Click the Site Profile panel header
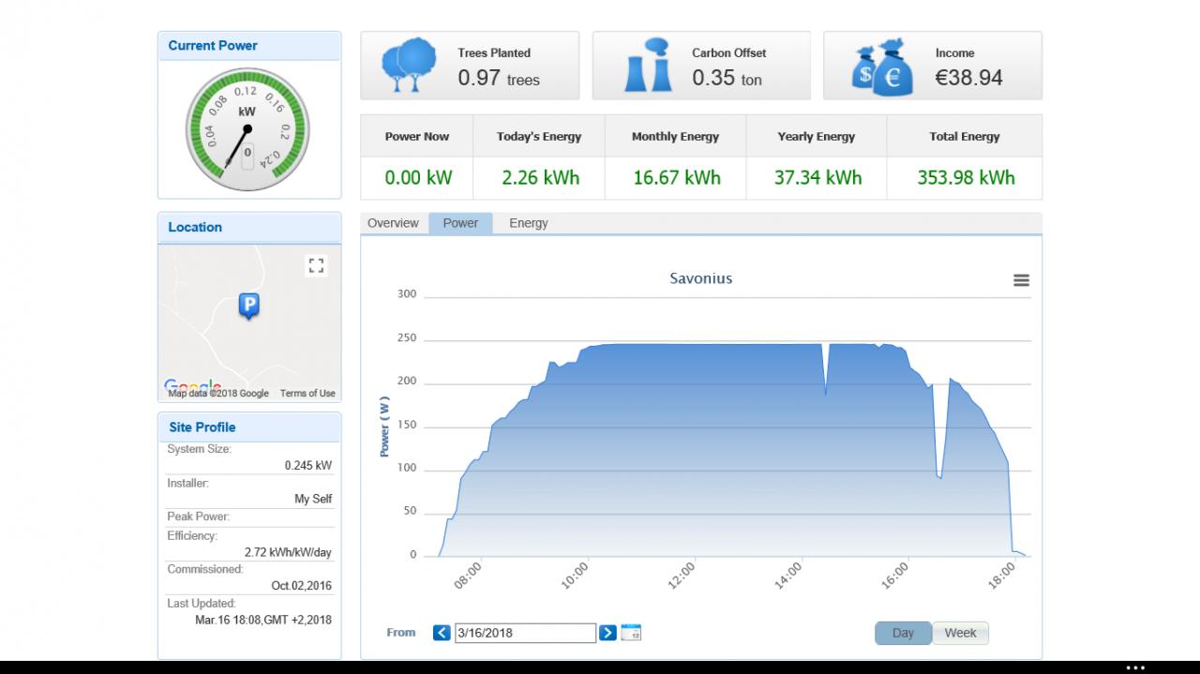Viewport: 1200px width, 674px height. click(x=249, y=427)
